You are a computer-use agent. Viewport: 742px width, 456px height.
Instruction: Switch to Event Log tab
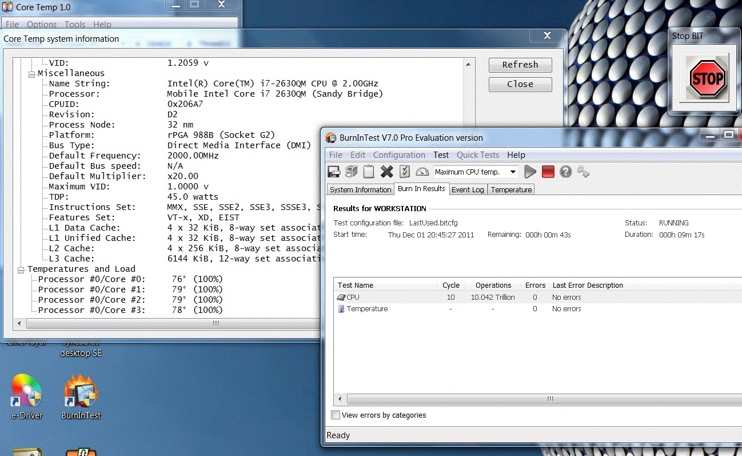[468, 189]
